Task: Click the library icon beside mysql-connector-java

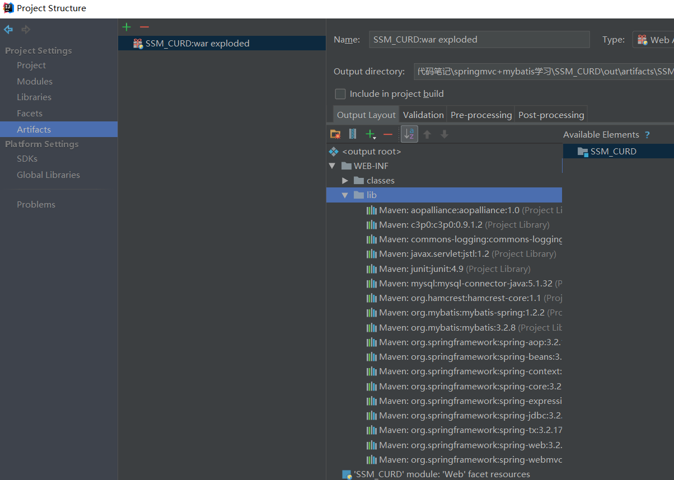Action: click(372, 284)
